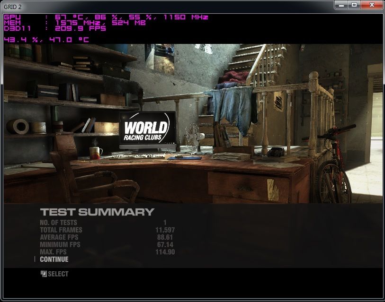The width and height of the screenshot is (385, 302).
Task: Click the AVERAGE FPS label
Action: pos(59,237)
